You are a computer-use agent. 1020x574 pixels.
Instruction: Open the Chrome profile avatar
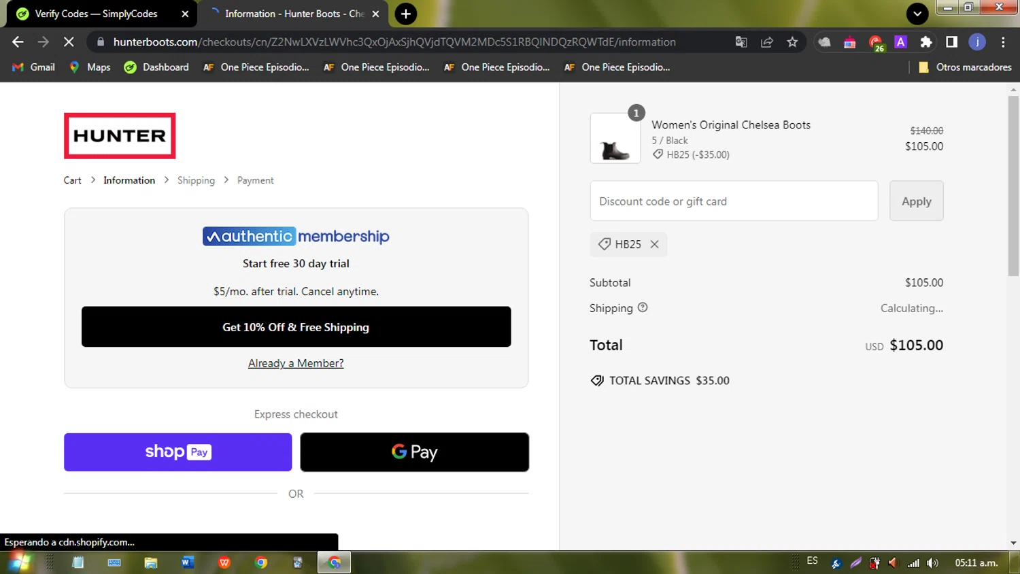click(977, 42)
